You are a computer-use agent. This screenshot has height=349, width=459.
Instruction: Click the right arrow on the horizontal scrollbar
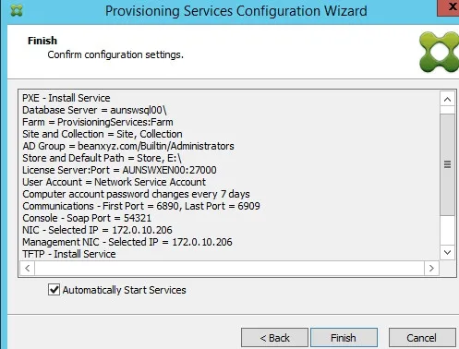coord(431,268)
